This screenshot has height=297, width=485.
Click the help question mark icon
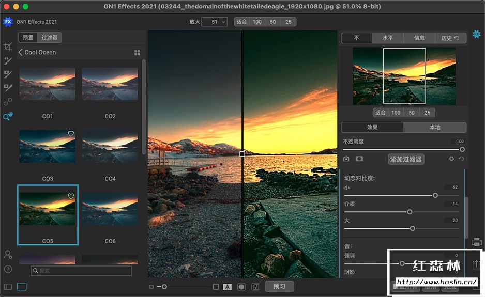pyautogui.click(x=8, y=269)
